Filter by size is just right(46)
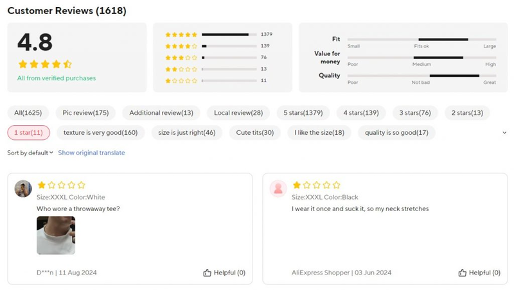The width and height of the screenshot is (514, 290). pos(186,133)
